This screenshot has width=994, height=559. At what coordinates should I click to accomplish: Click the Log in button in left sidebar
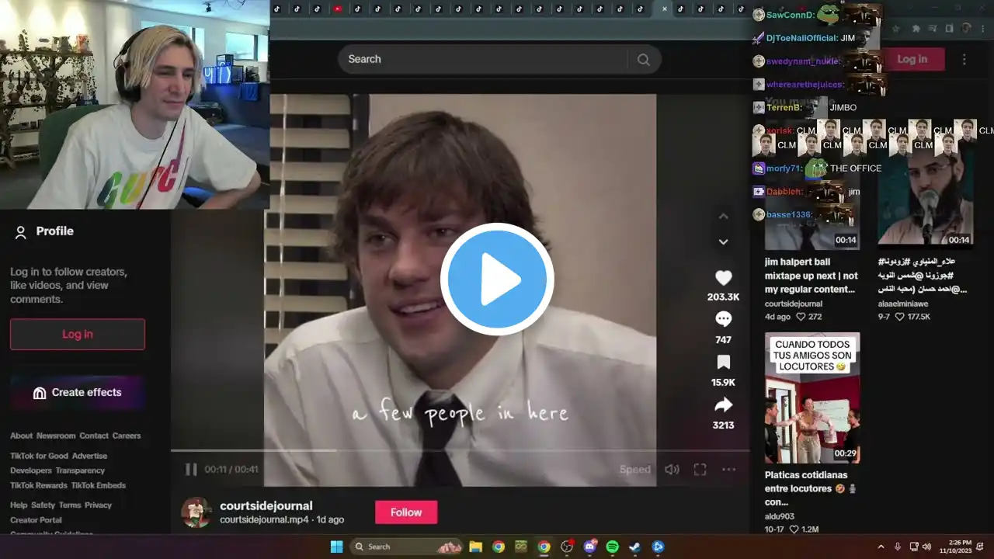[x=78, y=334]
